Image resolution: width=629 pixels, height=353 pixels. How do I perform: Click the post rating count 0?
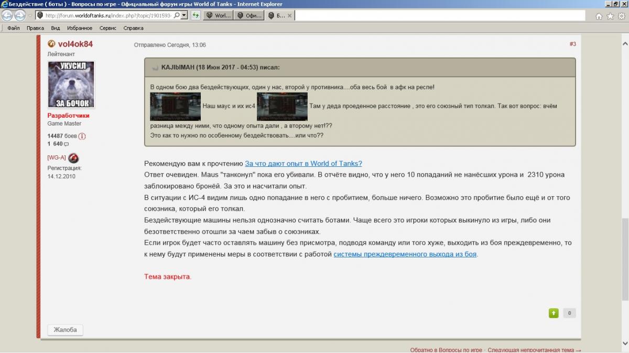(x=570, y=313)
